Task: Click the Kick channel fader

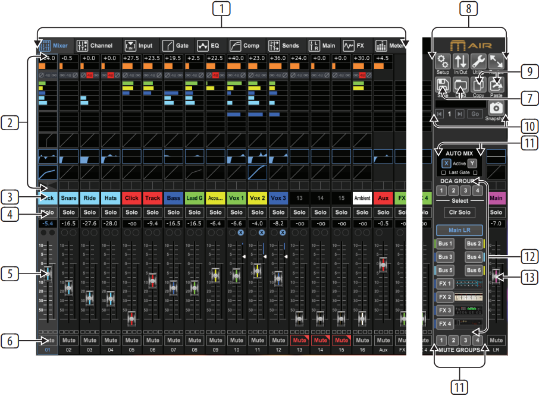Action: (x=48, y=274)
